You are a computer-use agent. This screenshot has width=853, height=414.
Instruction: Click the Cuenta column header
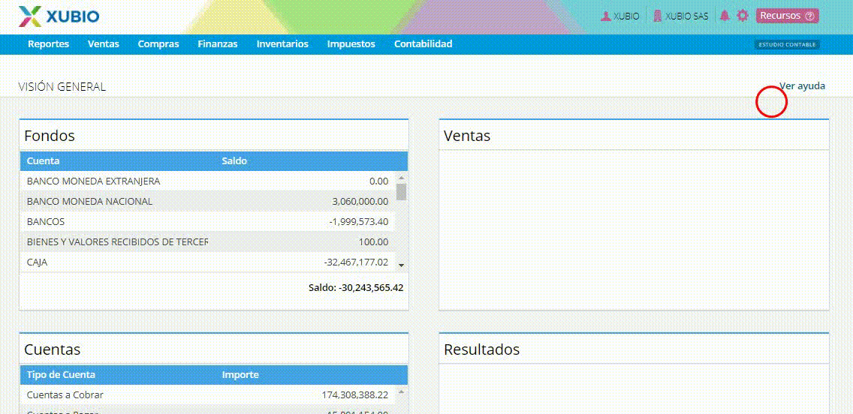pos(43,160)
